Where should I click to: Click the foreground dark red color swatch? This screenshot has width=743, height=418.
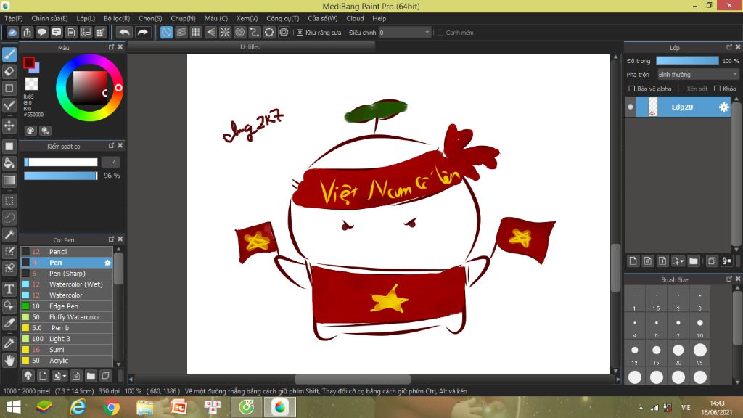(28, 62)
